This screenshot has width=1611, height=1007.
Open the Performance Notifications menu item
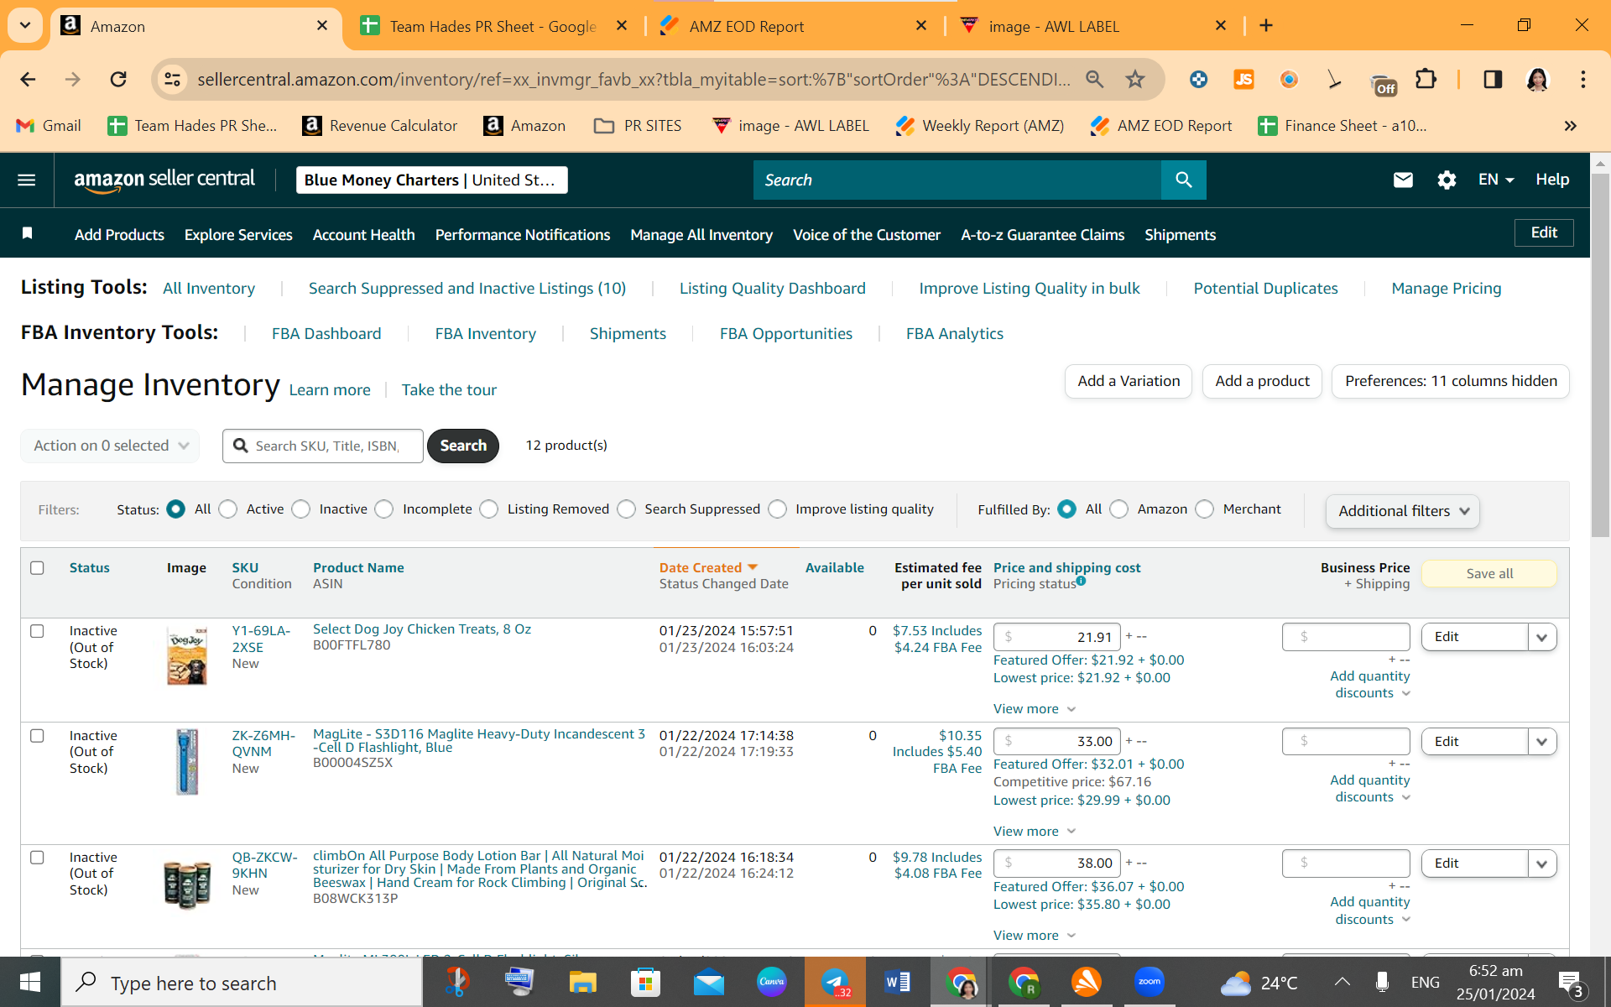(x=523, y=235)
